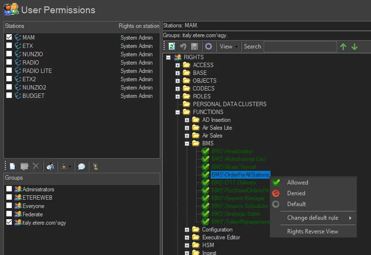
Task: Enable the Administrators group checkbox
Action: (9, 189)
